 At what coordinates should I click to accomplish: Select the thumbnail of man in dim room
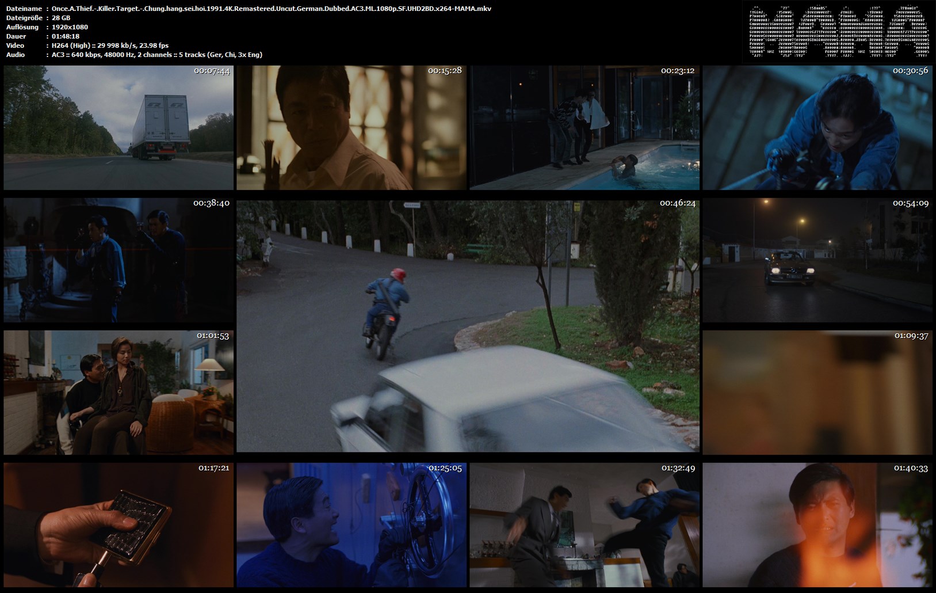352,127
